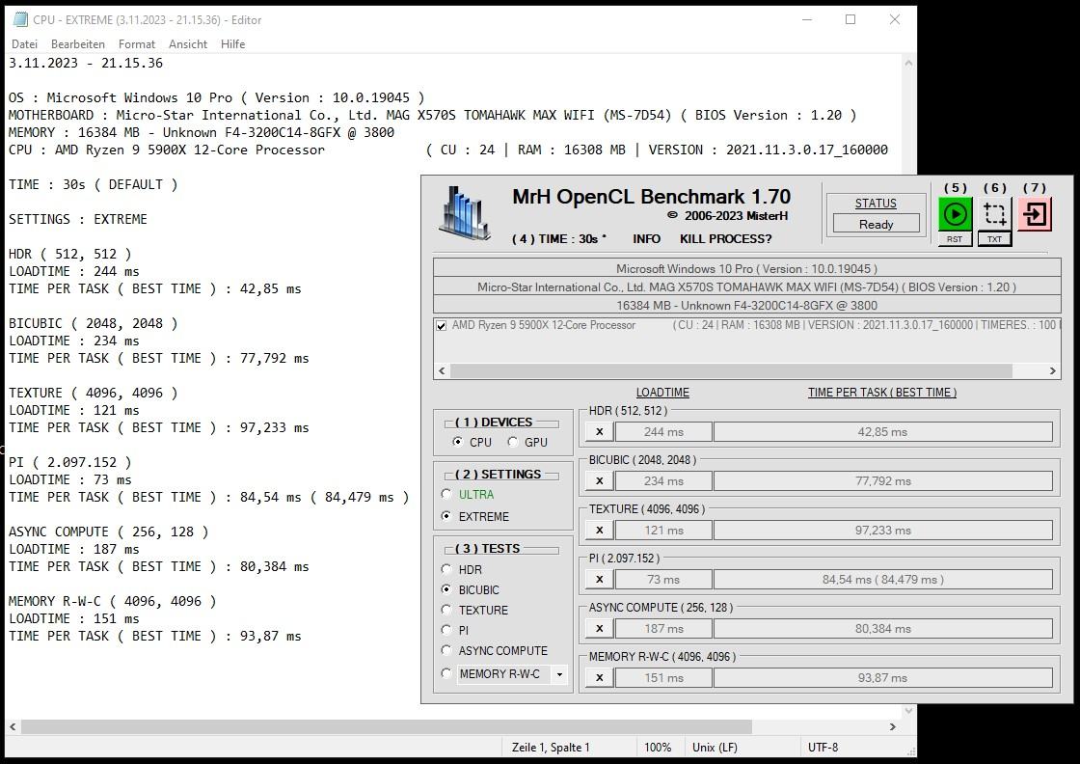Click the Unix (LF) status bar entry

pyautogui.click(x=715, y=747)
